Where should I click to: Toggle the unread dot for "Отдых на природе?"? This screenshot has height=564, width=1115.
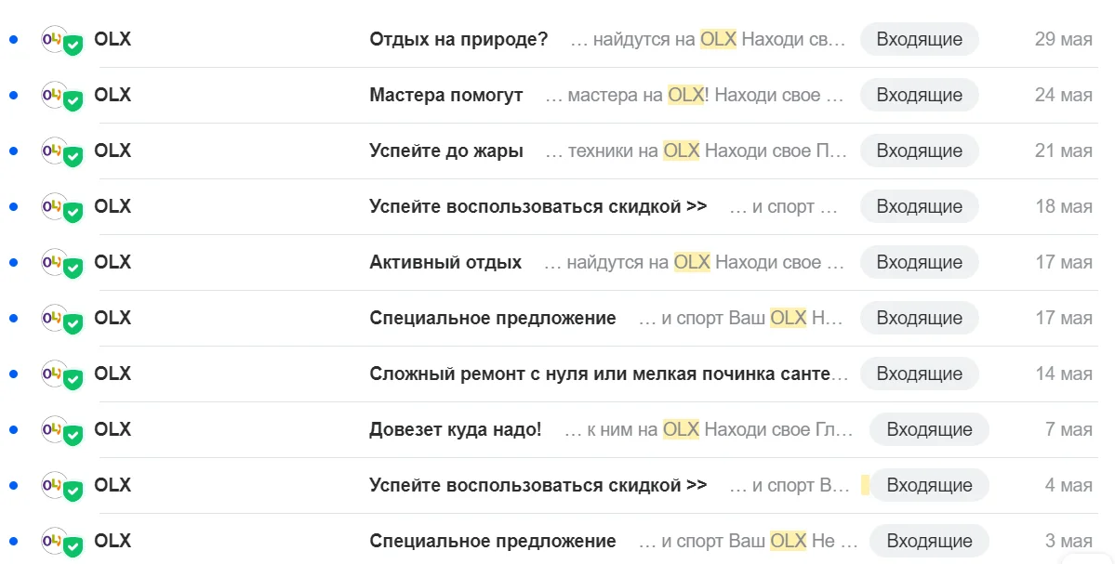coord(13,40)
